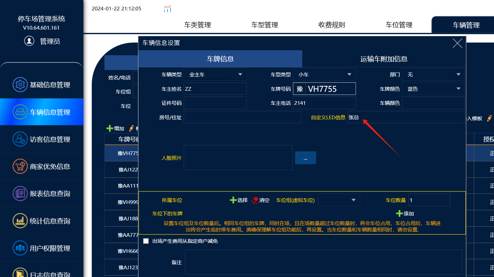Click green plus 添加 under 车位数量
Screen dimensions: 494x277
tap(399, 213)
